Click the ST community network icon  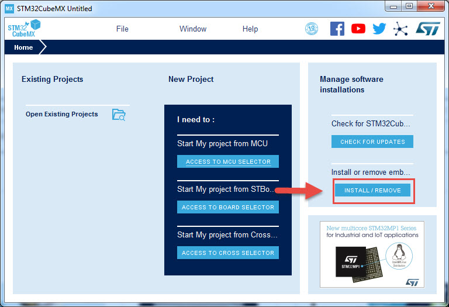click(x=400, y=29)
